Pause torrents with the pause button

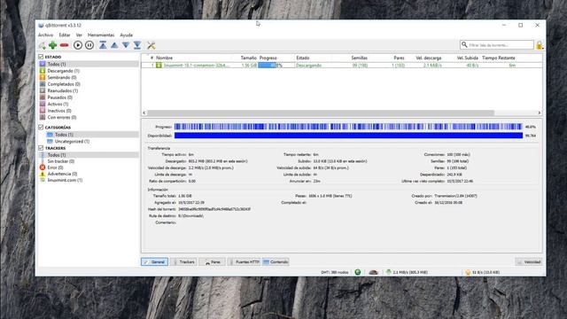pyautogui.click(x=89, y=45)
